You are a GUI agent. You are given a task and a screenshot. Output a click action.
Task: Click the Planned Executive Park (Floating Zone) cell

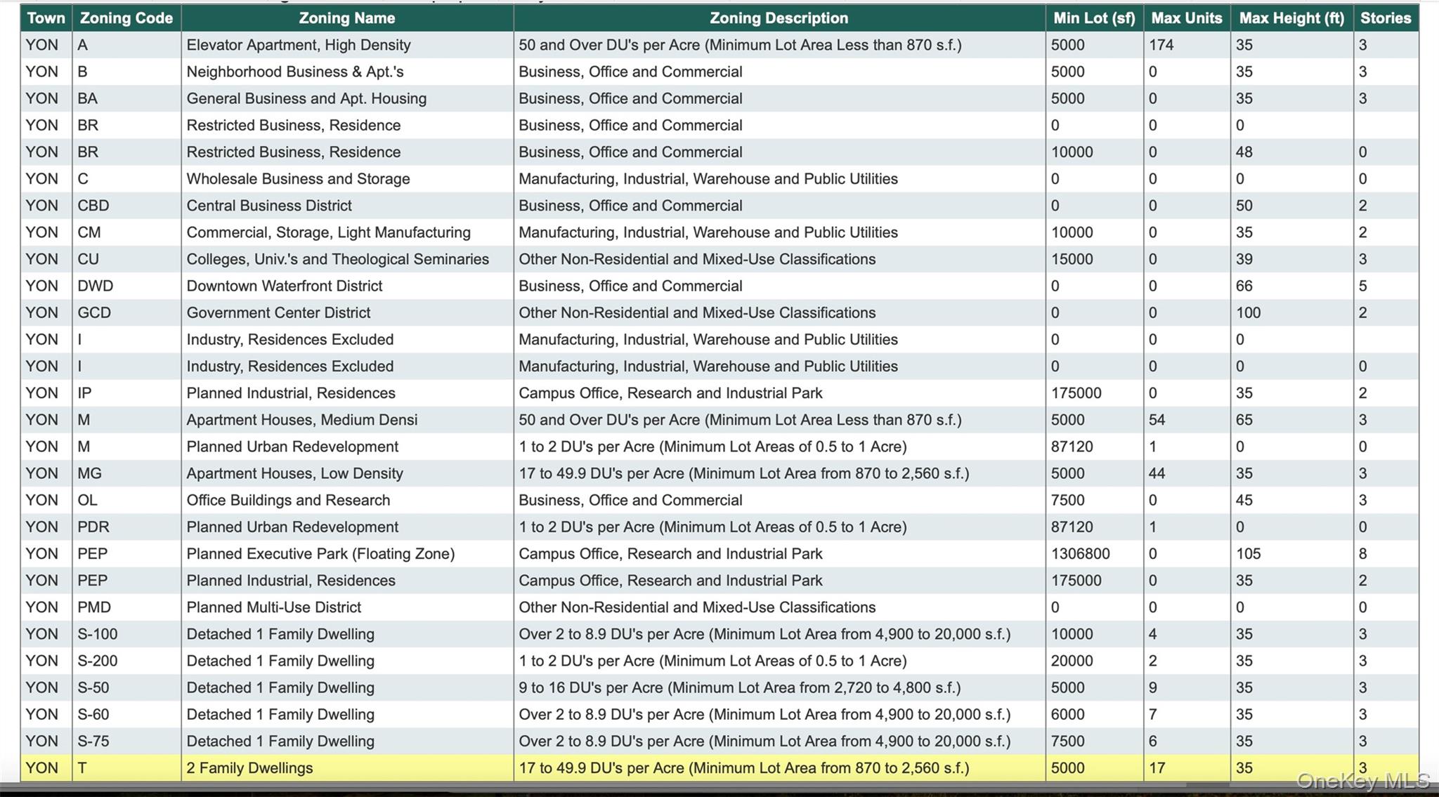click(x=320, y=554)
